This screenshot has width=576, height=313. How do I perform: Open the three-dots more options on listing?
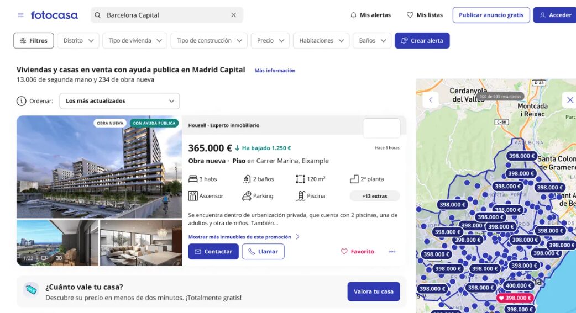click(x=392, y=252)
